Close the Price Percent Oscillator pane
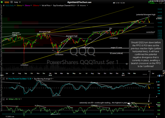This screenshot has height=118, width=165. pyautogui.click(x=3, y=79)
